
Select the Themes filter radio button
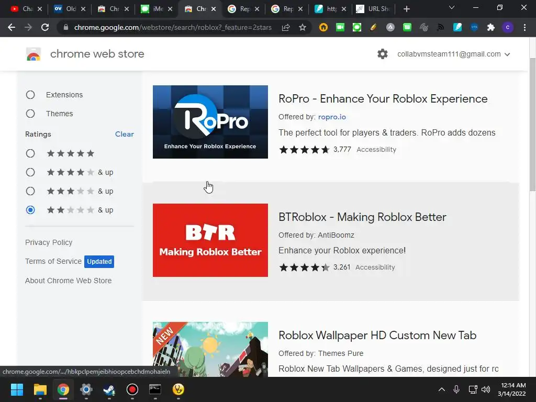30,114
